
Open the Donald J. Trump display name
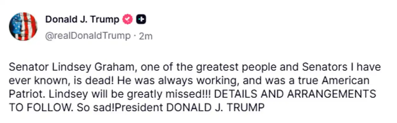tap(82, 20)
